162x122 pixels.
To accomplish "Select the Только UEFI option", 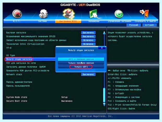I will pyautogui.click(x=81, y=67).
